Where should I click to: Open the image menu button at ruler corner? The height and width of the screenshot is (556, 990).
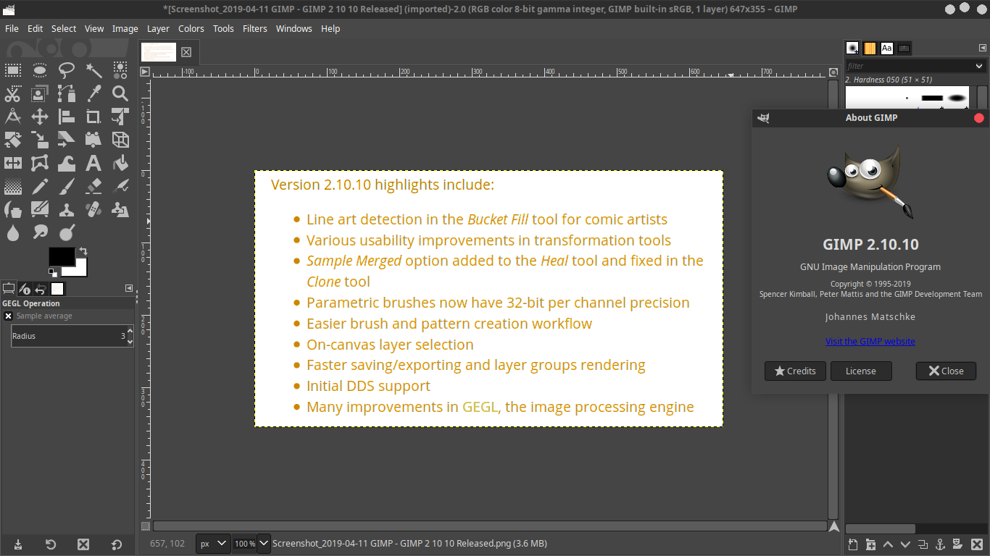pyautogui.click(x=145, y=72)
